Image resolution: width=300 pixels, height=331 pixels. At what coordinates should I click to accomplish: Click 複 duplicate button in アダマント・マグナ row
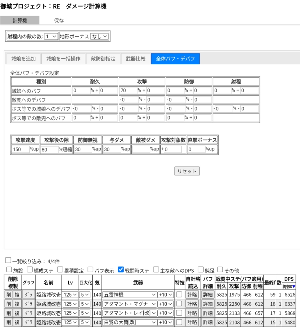[17, 304]
